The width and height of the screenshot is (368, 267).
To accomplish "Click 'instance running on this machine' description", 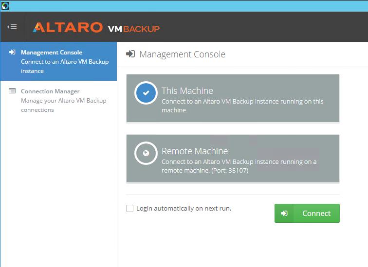I will (x=242, y=106).
